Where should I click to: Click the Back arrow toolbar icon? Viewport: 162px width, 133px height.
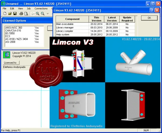tap(33, 14)
